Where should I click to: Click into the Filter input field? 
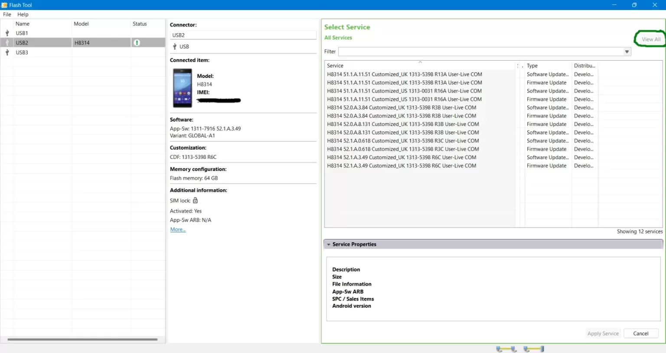[480, 51]
